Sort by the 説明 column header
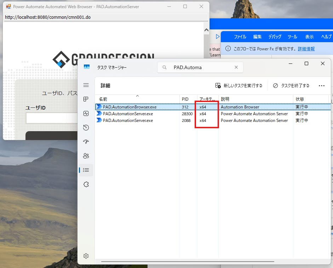This screenshot has height=268, width=333. pyautogui.click(x=256, y=99)
